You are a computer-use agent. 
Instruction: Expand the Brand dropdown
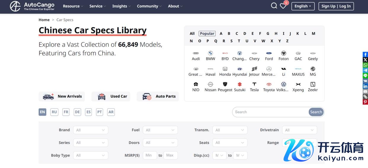click(x=90, y=130)
